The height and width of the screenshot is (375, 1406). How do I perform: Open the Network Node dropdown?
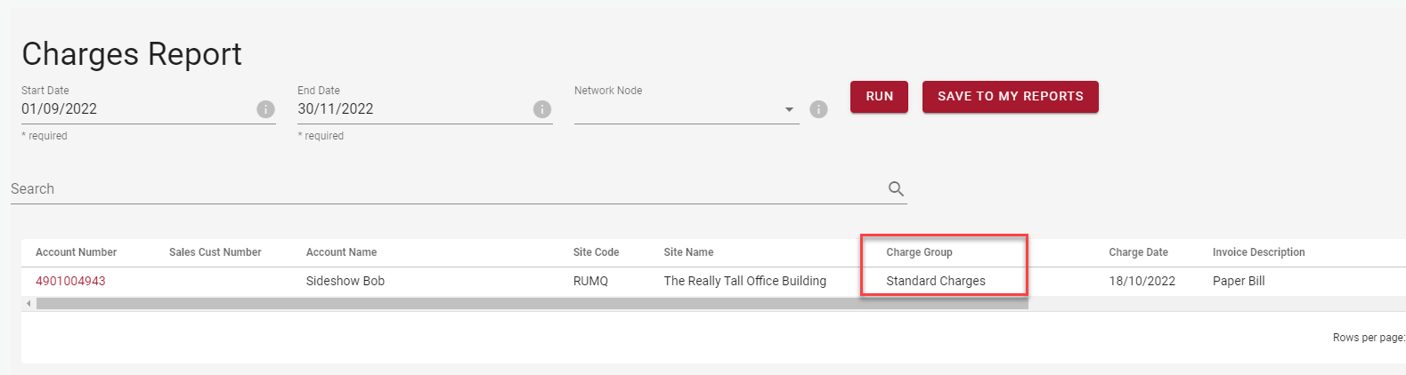tap(789, 109)
